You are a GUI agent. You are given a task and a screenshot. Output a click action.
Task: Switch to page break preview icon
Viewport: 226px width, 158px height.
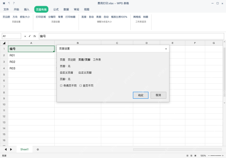(x=196, y=156)
